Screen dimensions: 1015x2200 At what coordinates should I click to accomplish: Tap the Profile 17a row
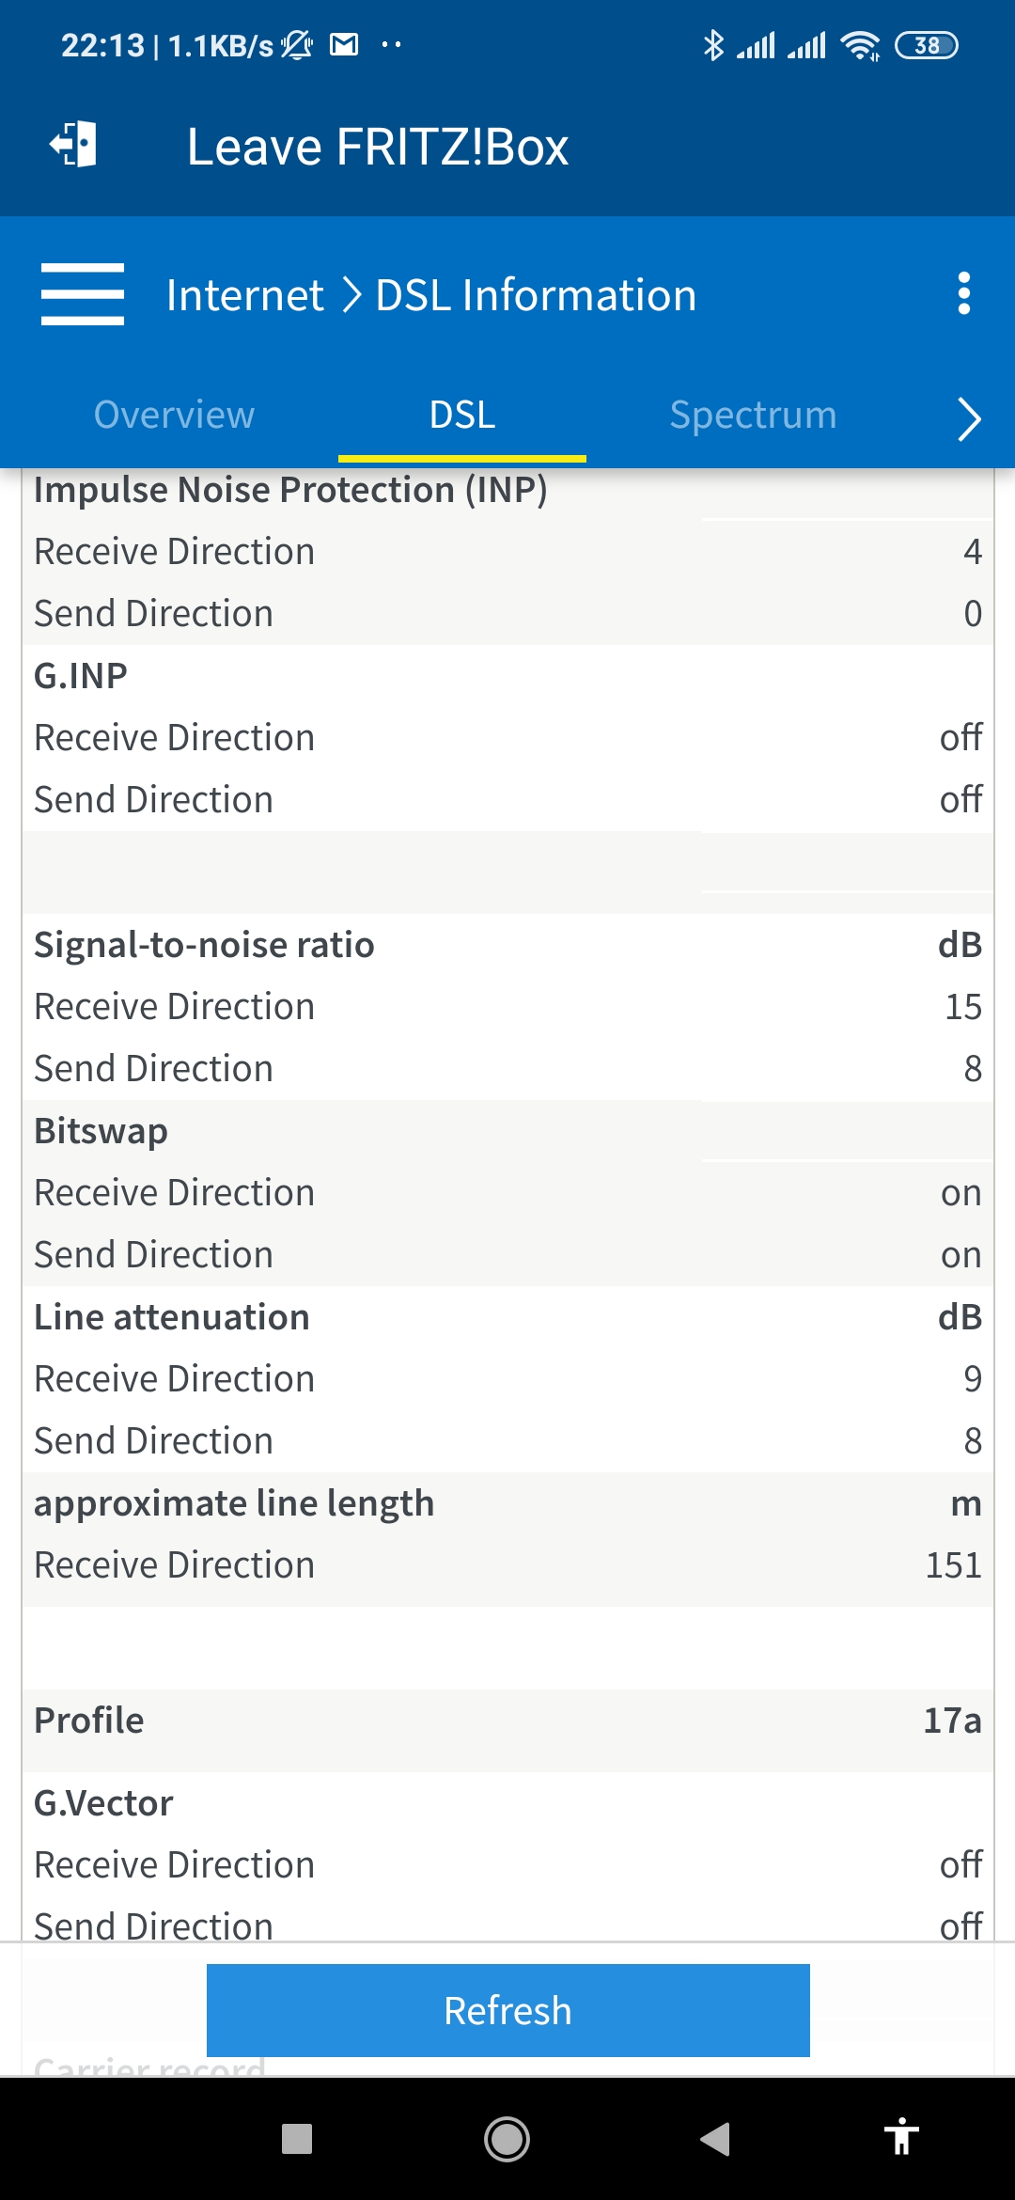pos(507,1721)
